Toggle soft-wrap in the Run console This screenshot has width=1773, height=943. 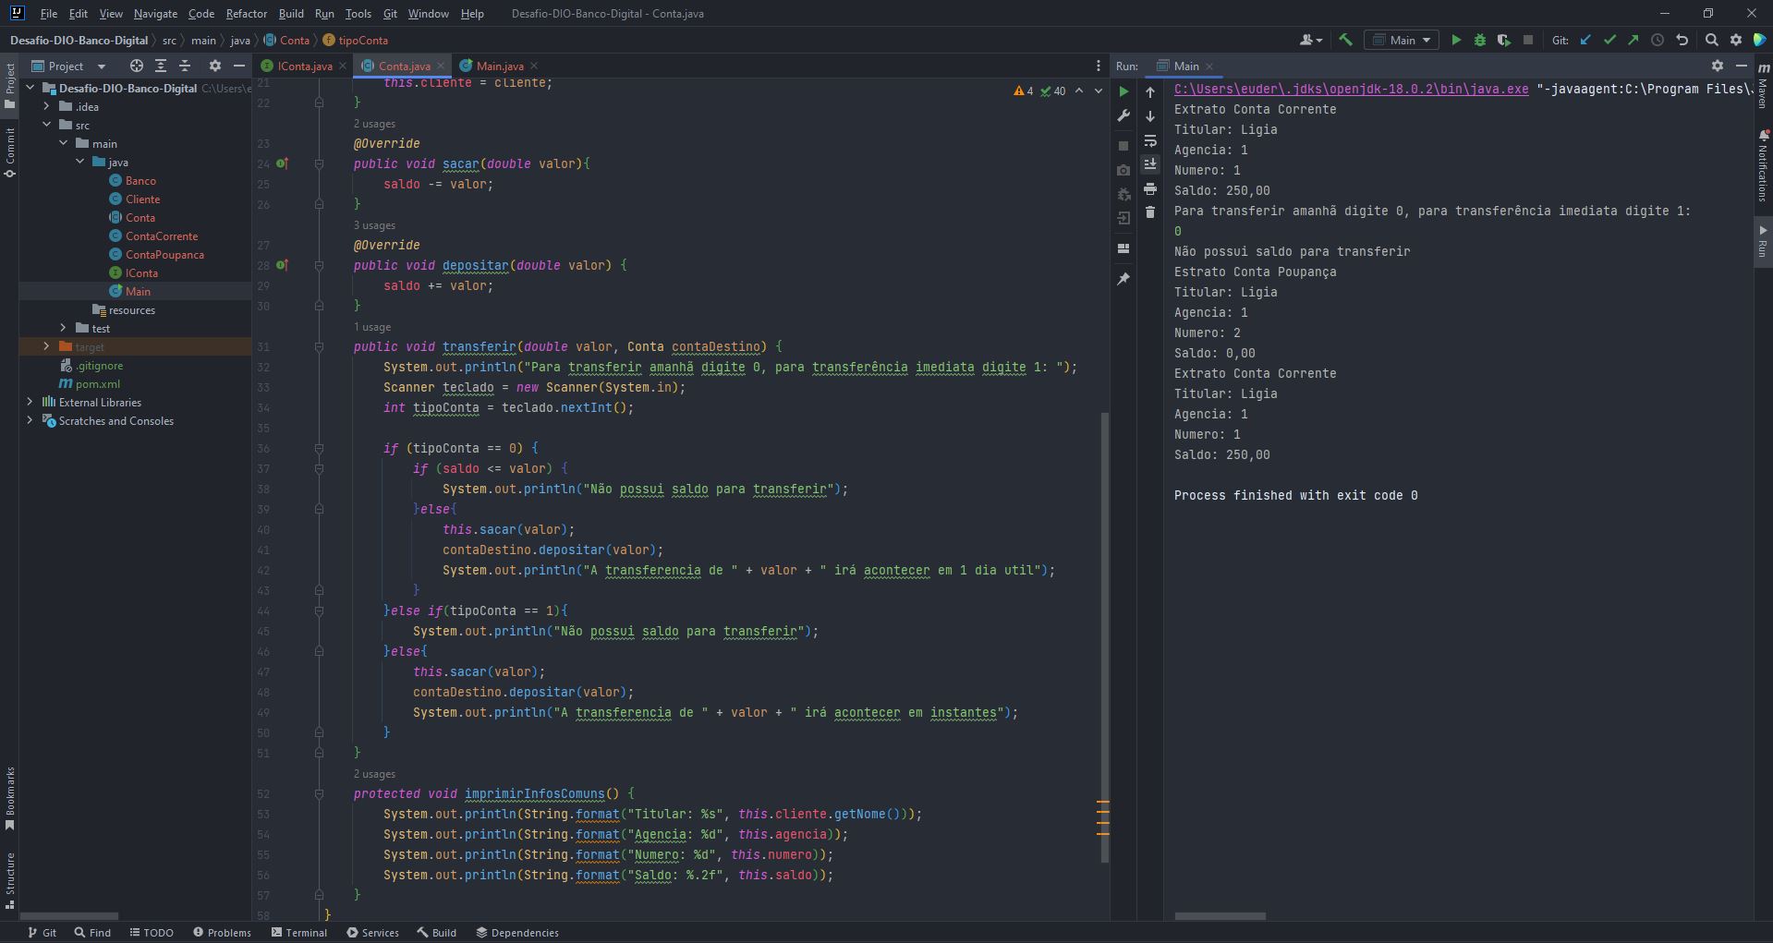point(1151,142)
